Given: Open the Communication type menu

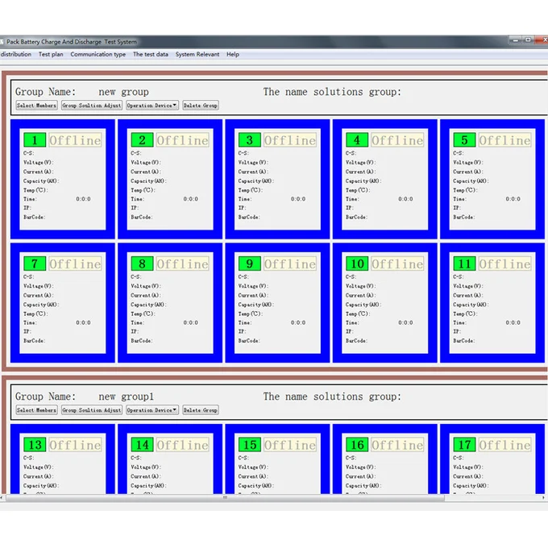Looking at the screenshot, I should coord(98,55).
